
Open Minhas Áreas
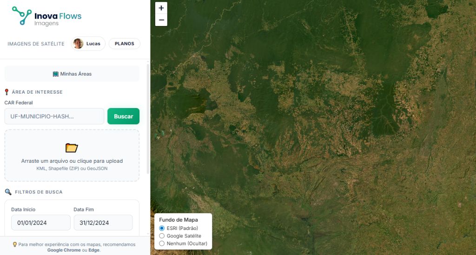pos(72,74)
